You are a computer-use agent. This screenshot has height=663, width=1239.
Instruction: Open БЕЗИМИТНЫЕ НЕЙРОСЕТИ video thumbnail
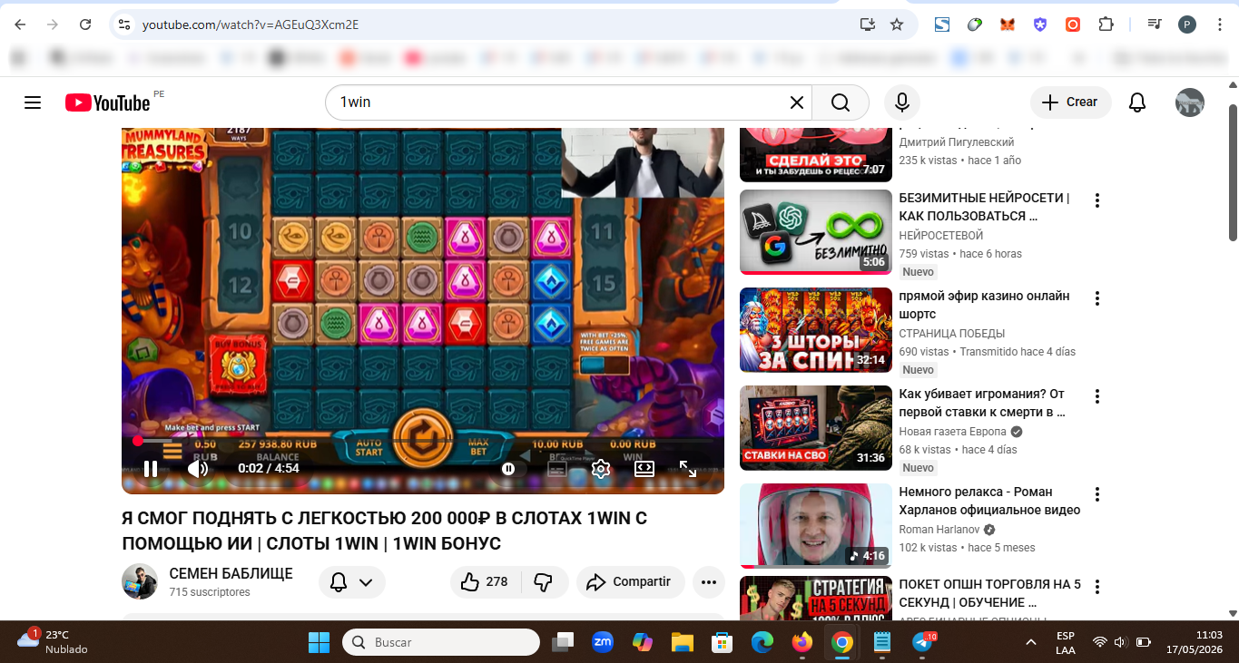pyautogui.click(x=816, y=232)
